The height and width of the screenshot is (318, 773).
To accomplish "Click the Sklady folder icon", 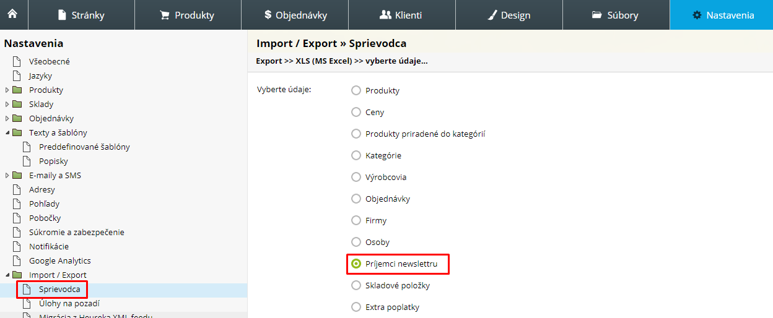I will (17, 104).
